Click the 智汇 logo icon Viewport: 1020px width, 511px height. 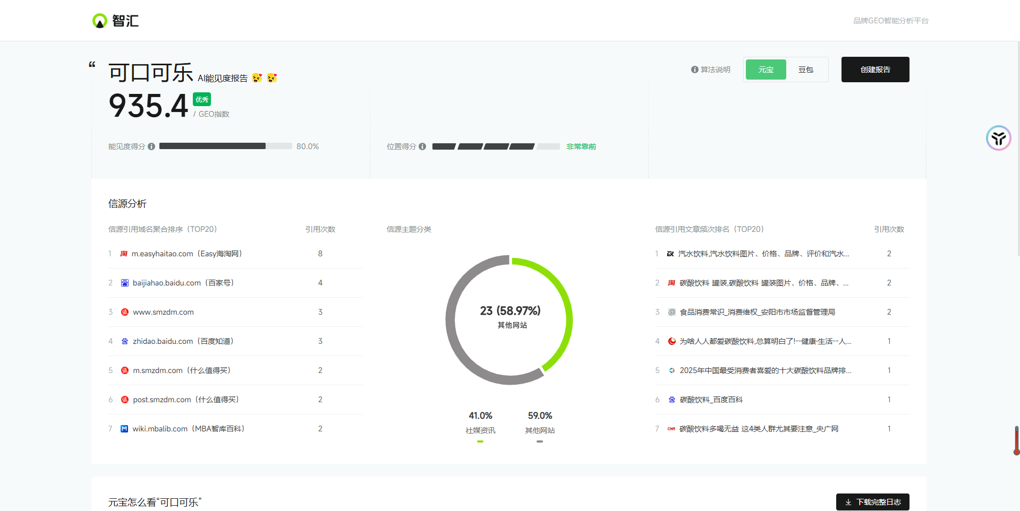click(x=99, y=21)
